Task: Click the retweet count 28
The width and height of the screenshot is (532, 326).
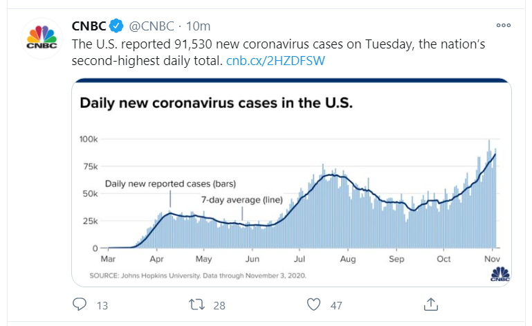Action: pos(220,305)
